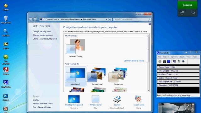Select the Characters theme

pos(118,76)
